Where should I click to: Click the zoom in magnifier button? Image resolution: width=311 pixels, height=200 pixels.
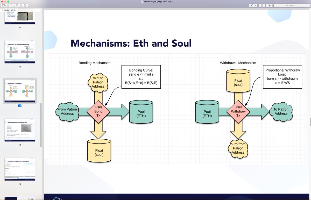point(17,5)
